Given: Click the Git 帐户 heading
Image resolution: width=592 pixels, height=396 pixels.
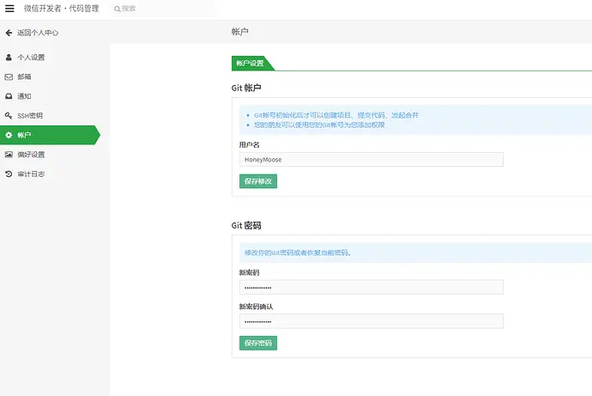Looking at the screenshot, I should [246, 88].
